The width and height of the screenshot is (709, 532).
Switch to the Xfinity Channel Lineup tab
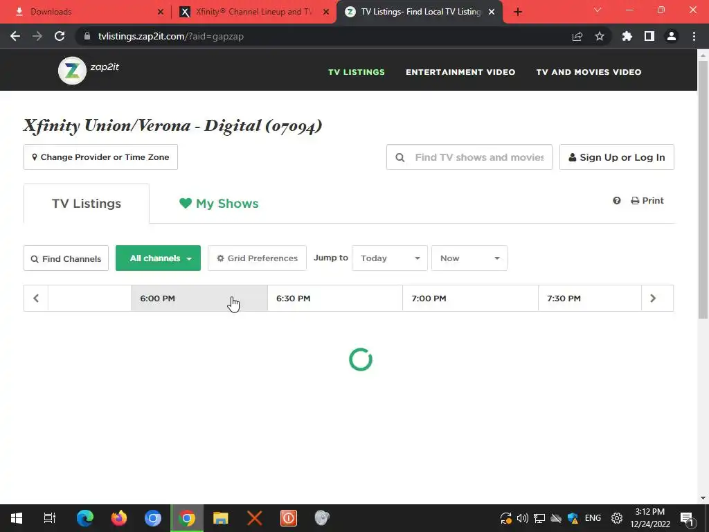point(253,12)
